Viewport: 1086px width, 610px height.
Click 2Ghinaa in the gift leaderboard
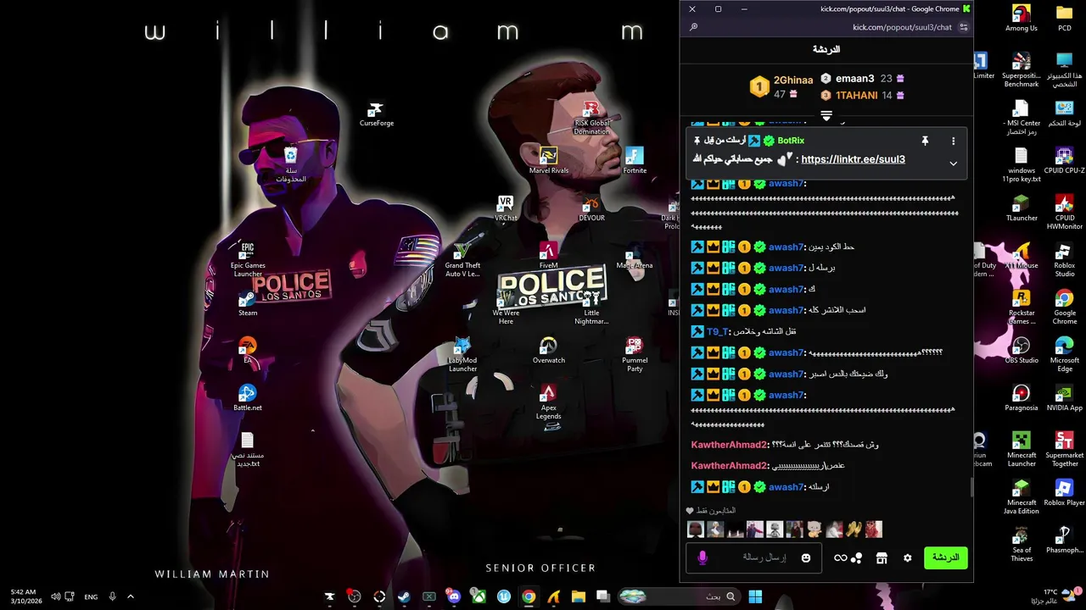point(793,80)
